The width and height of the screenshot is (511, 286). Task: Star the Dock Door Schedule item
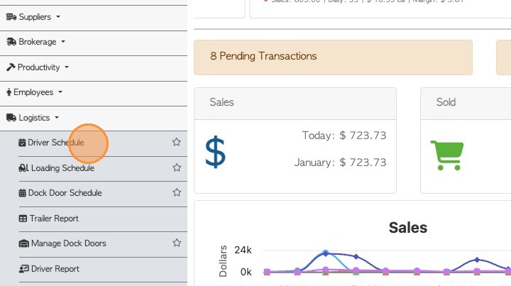[177, 193]
